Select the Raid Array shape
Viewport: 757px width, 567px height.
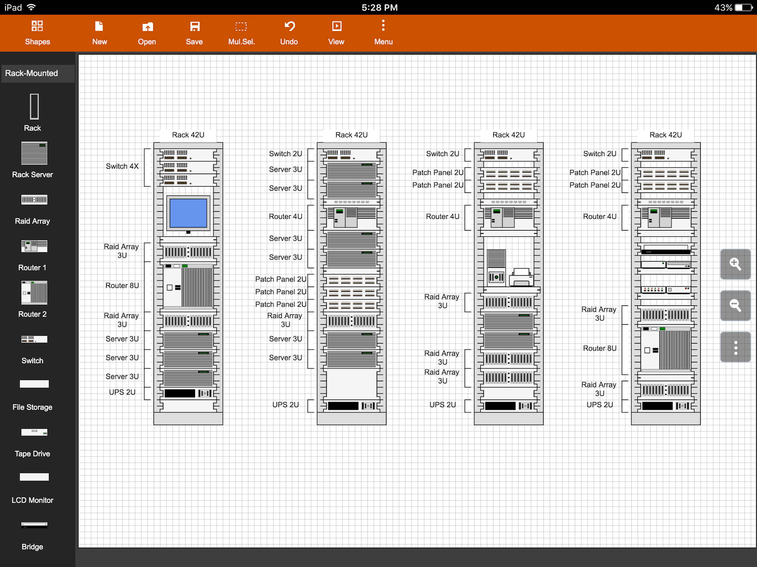coord(34,200)
